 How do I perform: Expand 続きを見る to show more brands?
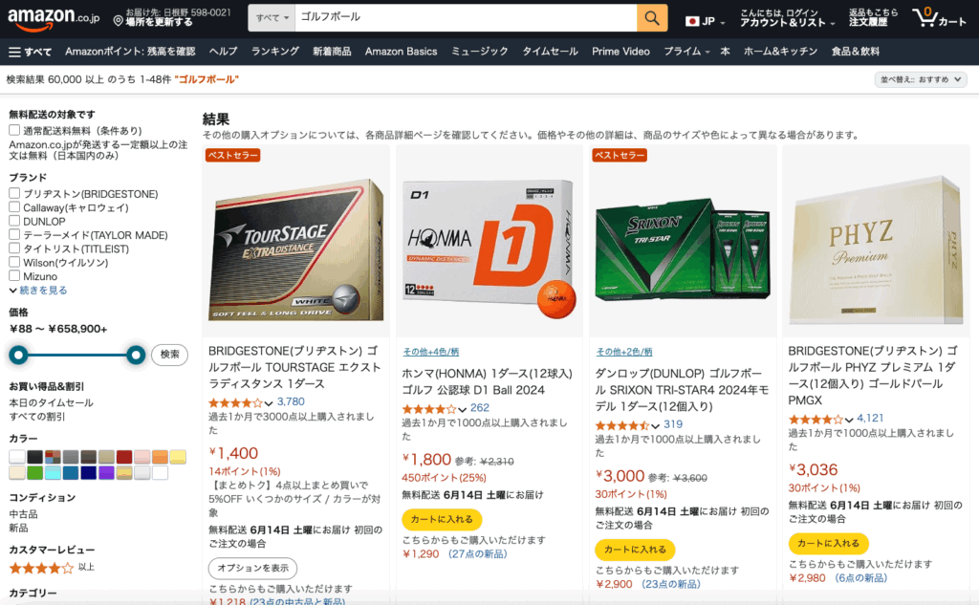pos(38,291)
